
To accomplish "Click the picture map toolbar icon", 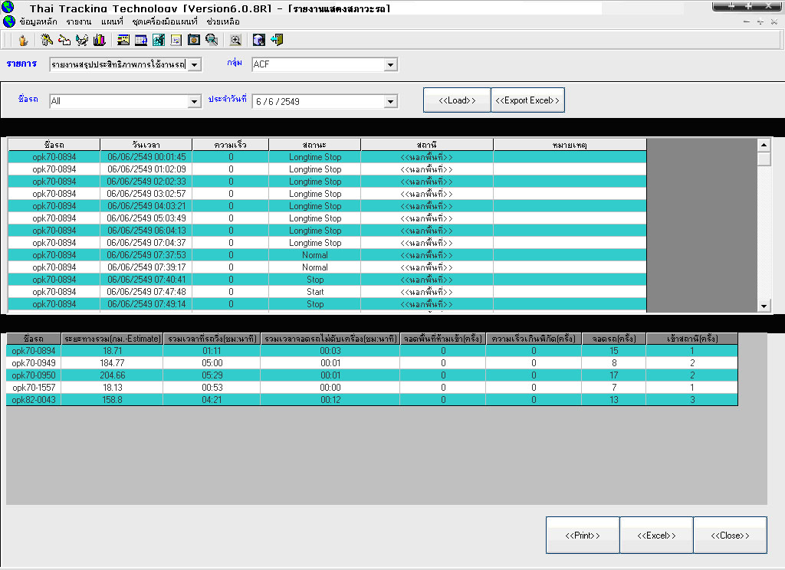I will (123, 40).
